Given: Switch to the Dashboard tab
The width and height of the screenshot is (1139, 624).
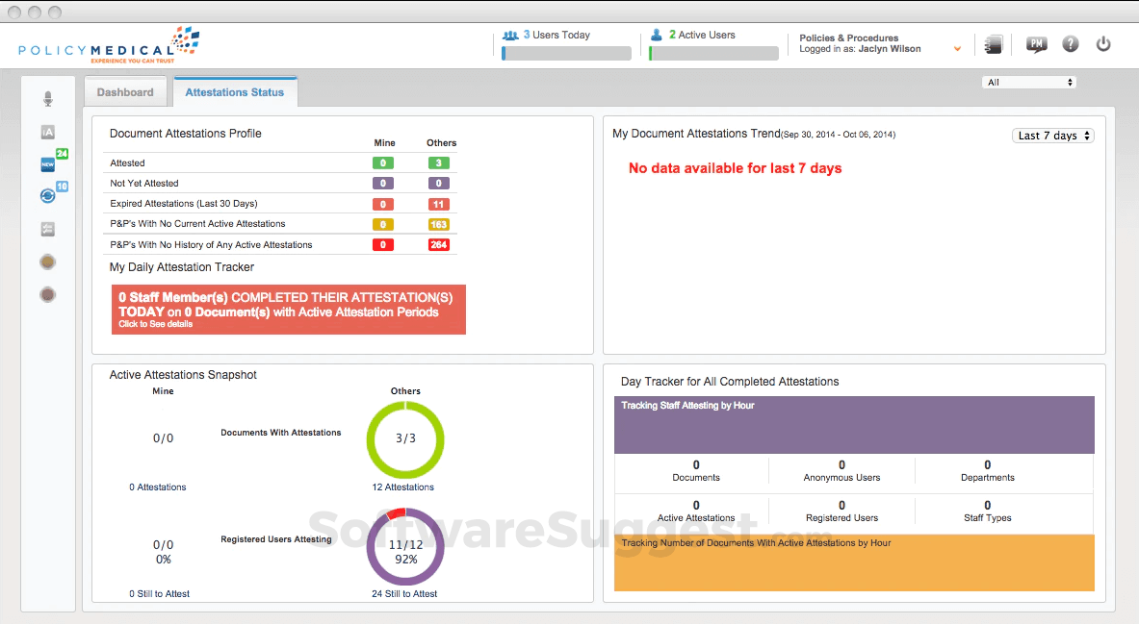Looking at the screenshot, I should click(x=125, y=91).
